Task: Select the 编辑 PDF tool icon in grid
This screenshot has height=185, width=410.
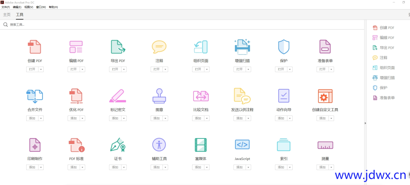Action: [76, 47]
